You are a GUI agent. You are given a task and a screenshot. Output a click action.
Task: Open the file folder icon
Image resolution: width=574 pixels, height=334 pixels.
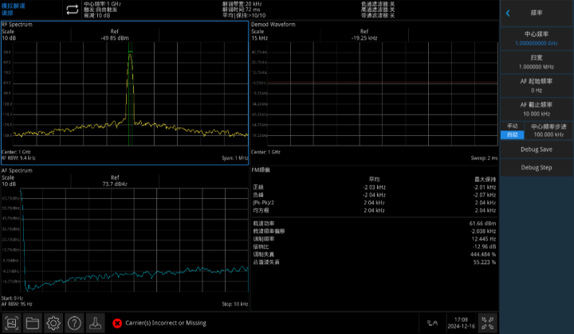point(33,323)
